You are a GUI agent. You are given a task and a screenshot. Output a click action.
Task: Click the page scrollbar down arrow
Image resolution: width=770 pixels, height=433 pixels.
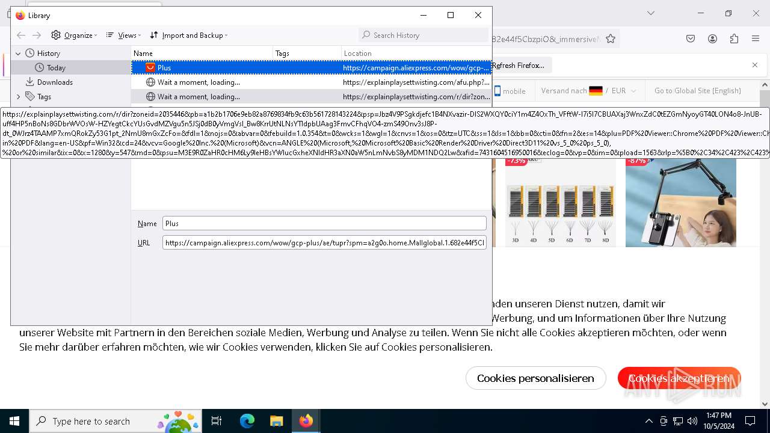pos(765,404)
